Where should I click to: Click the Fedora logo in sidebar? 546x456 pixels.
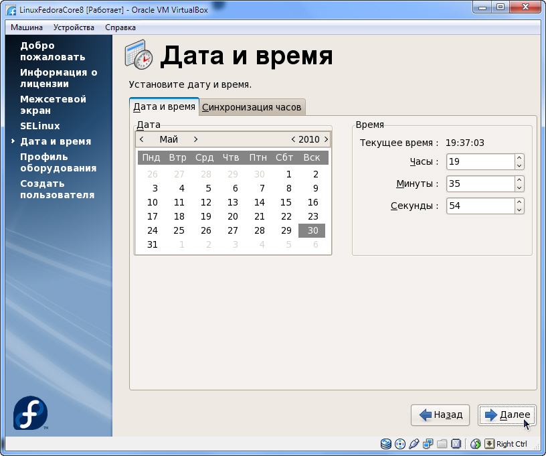(x=30, y=412)
